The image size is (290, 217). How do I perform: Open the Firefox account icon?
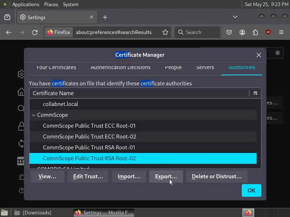pos(242,32)
